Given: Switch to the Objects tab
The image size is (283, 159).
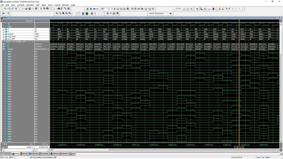Looking at the screenshot, I should click(x=33, y=153).
